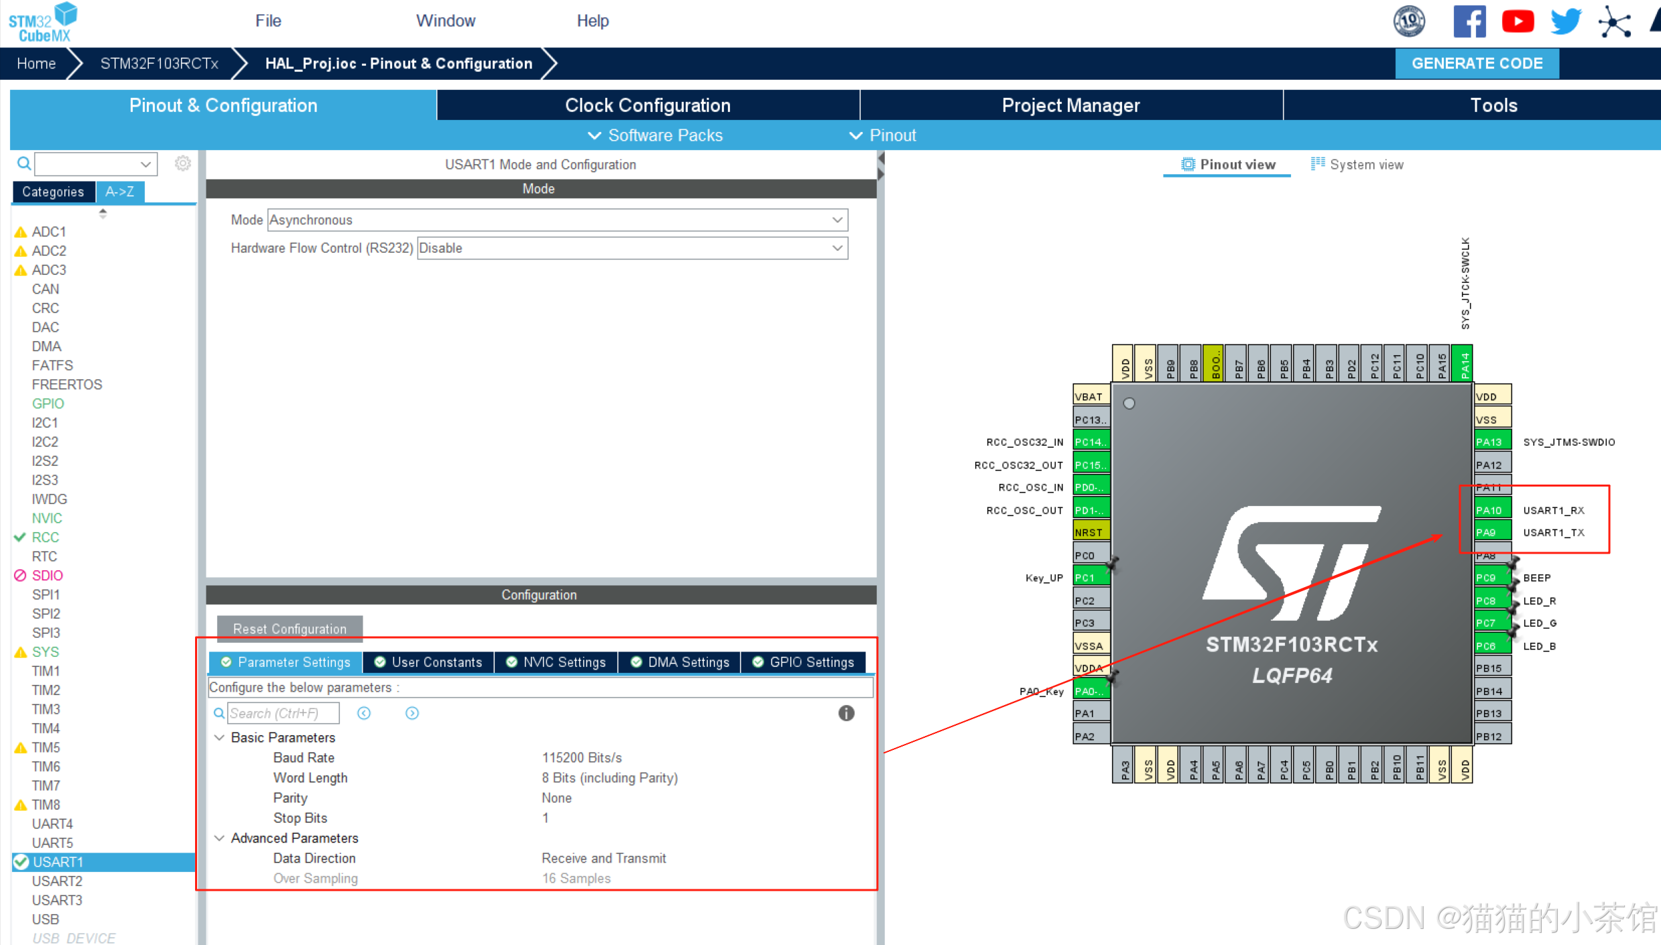Click the Baud Rate value 115200 Bits/s

(x=582, y=757)
